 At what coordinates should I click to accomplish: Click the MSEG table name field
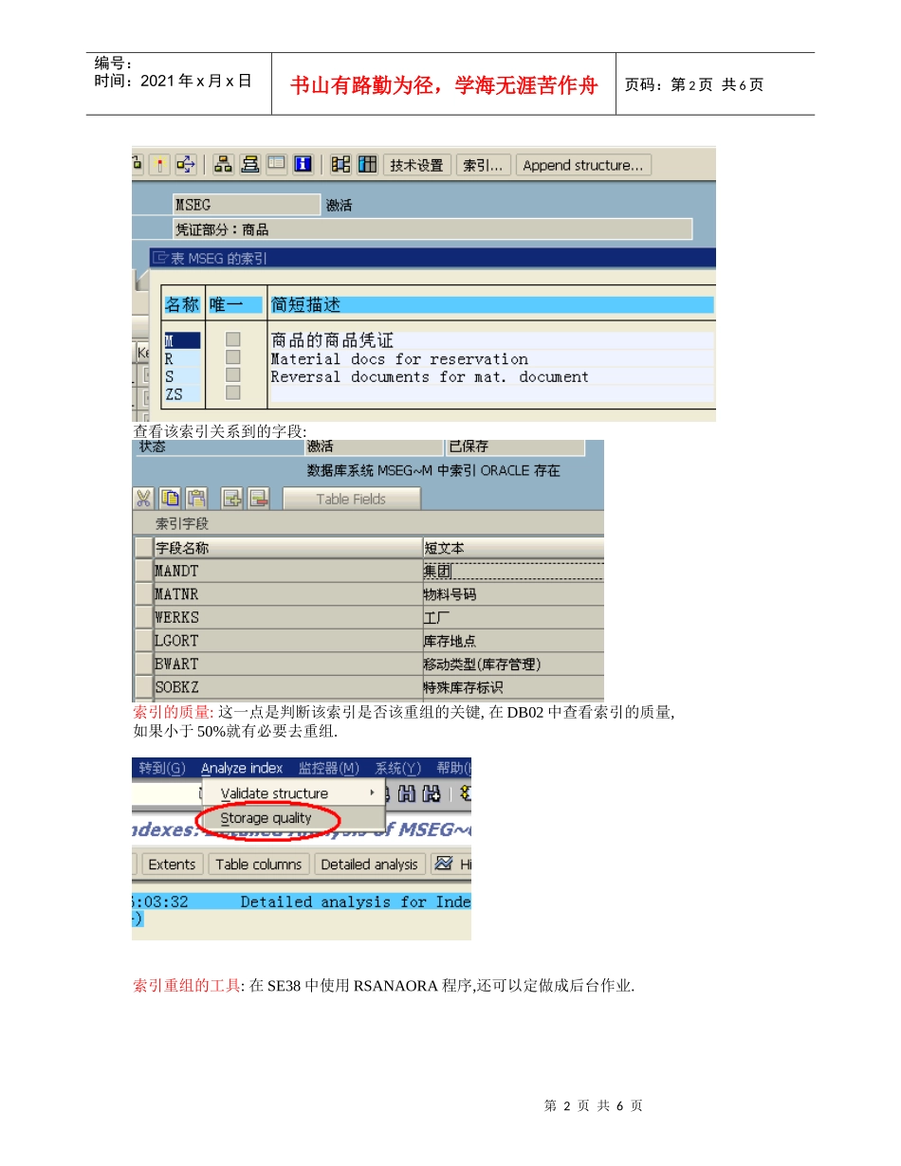247,205
